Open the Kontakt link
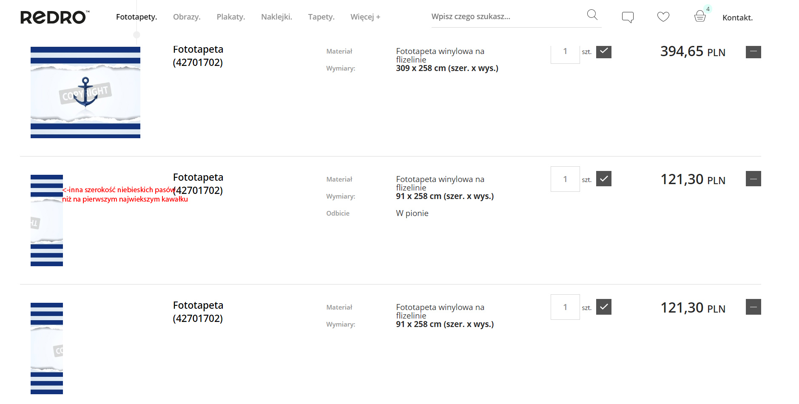This screenshot has width=799, height=404. click(737, 17)
